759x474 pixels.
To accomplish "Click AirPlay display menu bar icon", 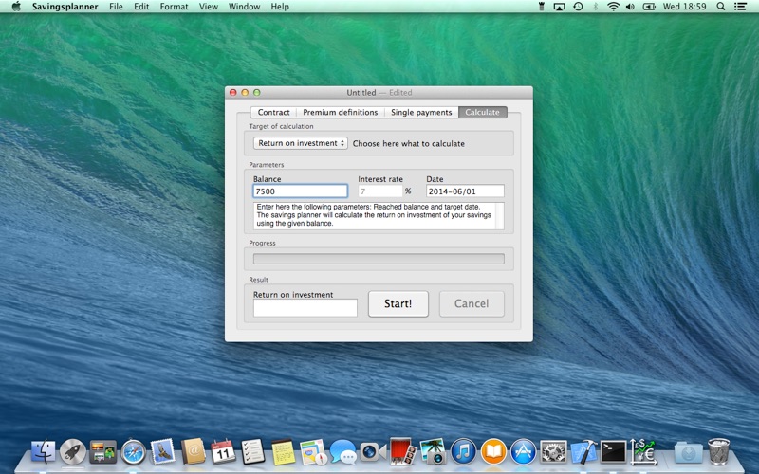I will coord(559,7).
